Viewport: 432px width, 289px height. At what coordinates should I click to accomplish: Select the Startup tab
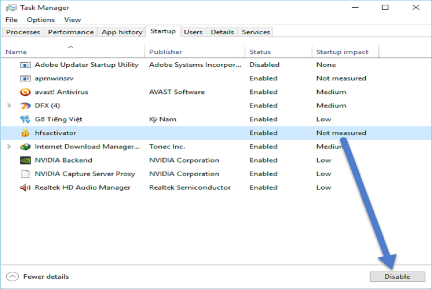click(163, 31)
